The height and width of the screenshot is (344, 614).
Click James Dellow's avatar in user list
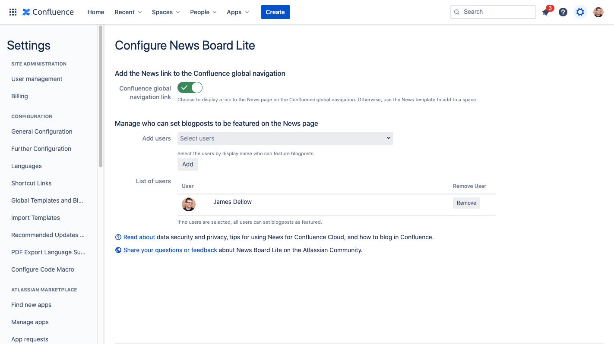(x=189, y=204)
